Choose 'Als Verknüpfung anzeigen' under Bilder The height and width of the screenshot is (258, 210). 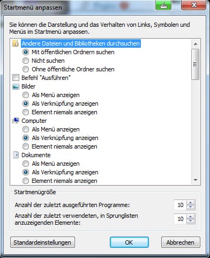pyautogui.click(x=26, y=104)
